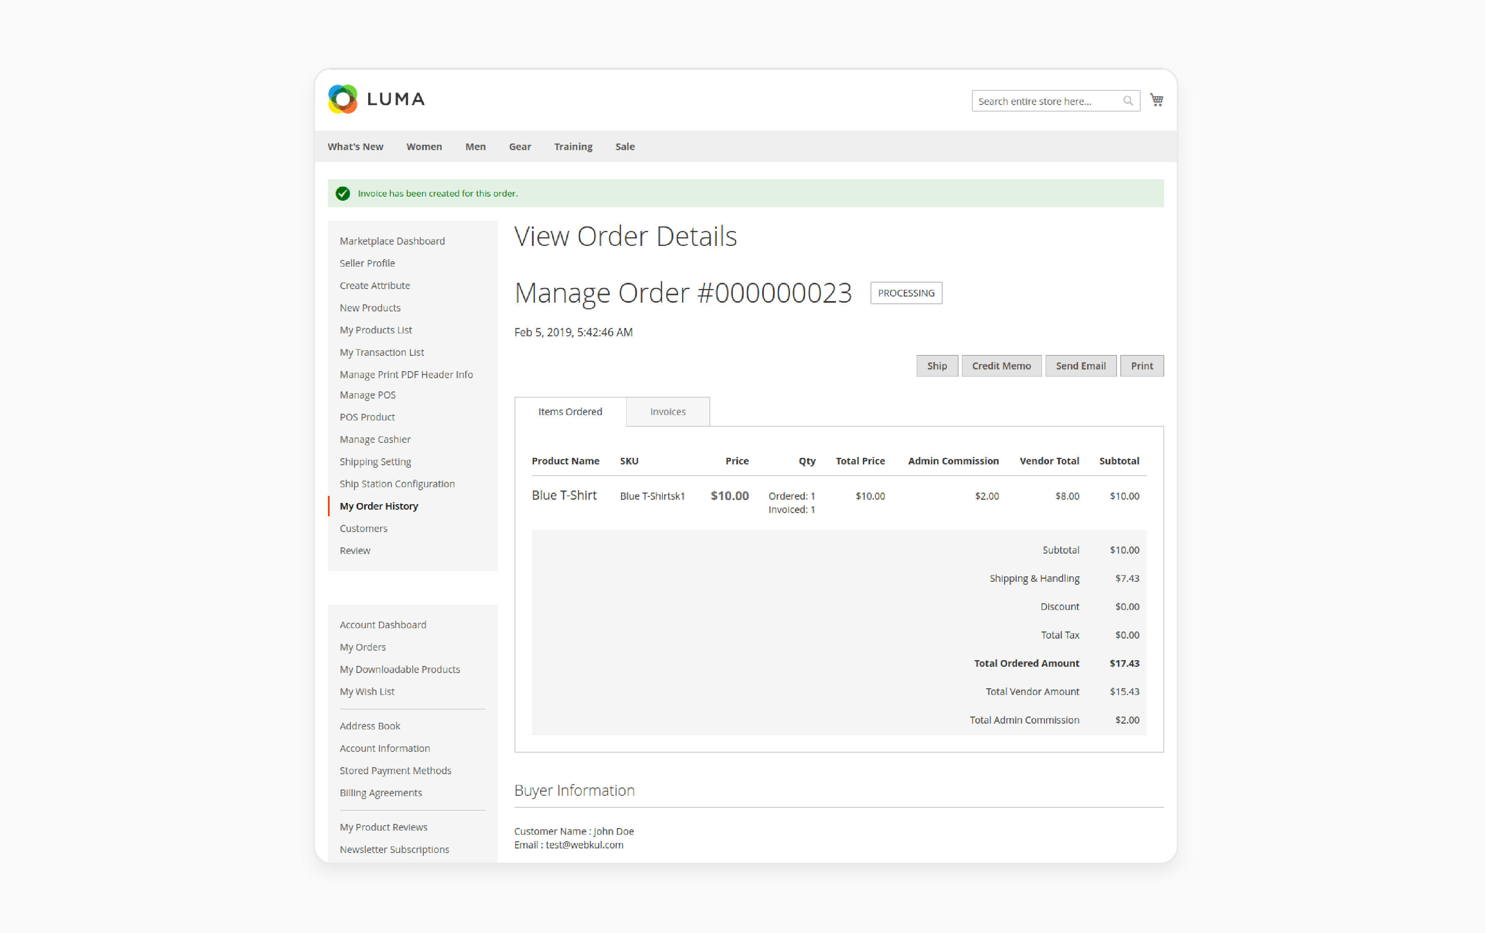Image resolution: width=1486 pixels, height=933 pixels.
Task: Open Manage Print PDF Header Info
Action: (406, 374)
